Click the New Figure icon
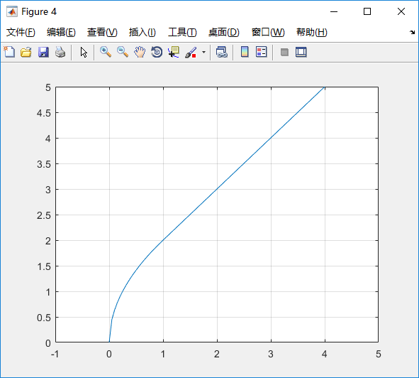The width and height of the screenshot is (419, 378). point(9,52)
